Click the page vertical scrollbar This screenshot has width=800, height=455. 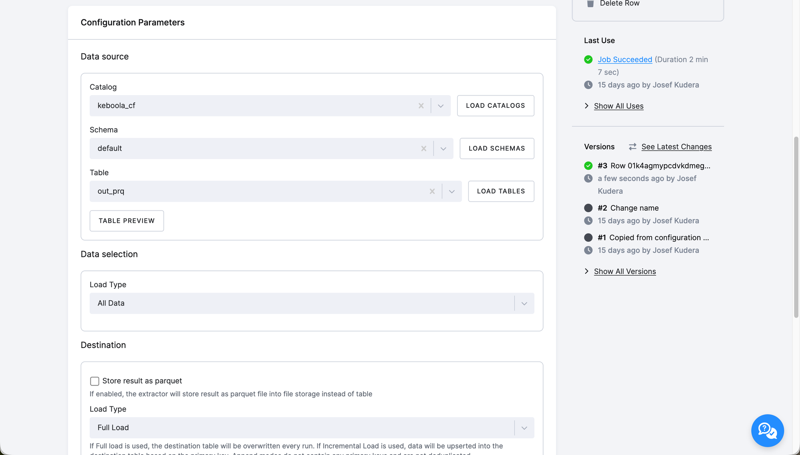click(x=796, y=227)
